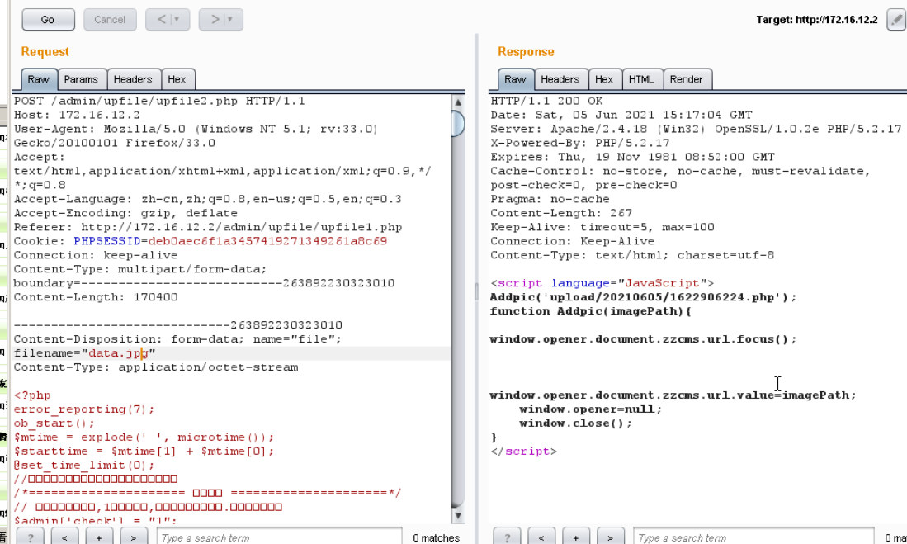The image size is (907, 544).
Task: Click the Server: Apache/2.4.18 response header
Action: pyautogui.click(x=696, y=129)
